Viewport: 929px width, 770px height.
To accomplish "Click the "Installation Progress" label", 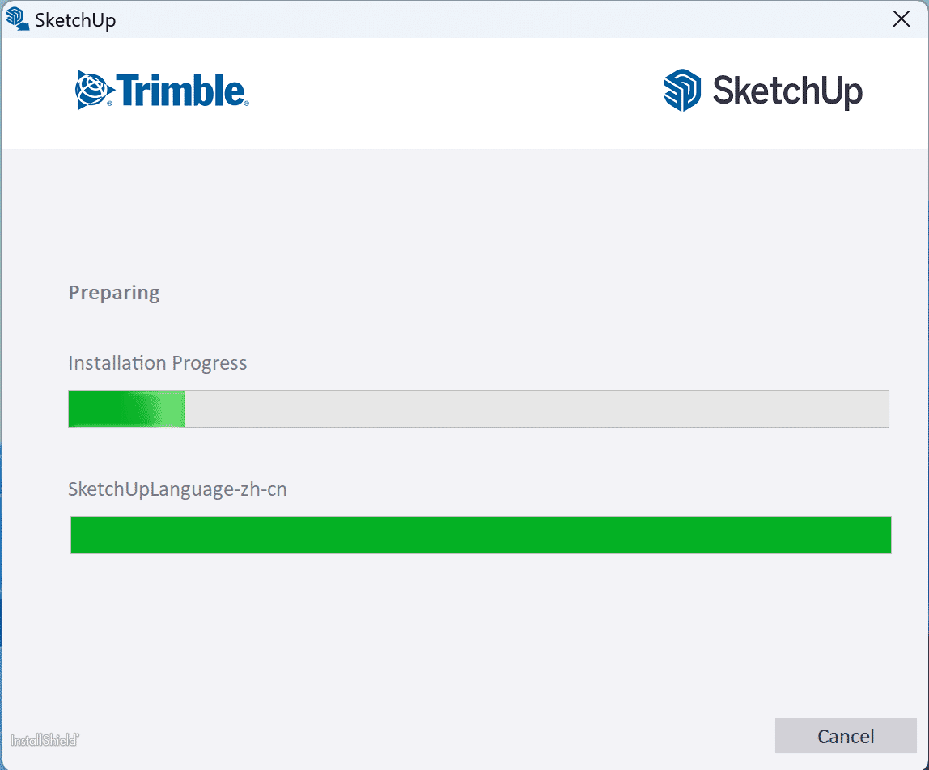I will [158, 363].
